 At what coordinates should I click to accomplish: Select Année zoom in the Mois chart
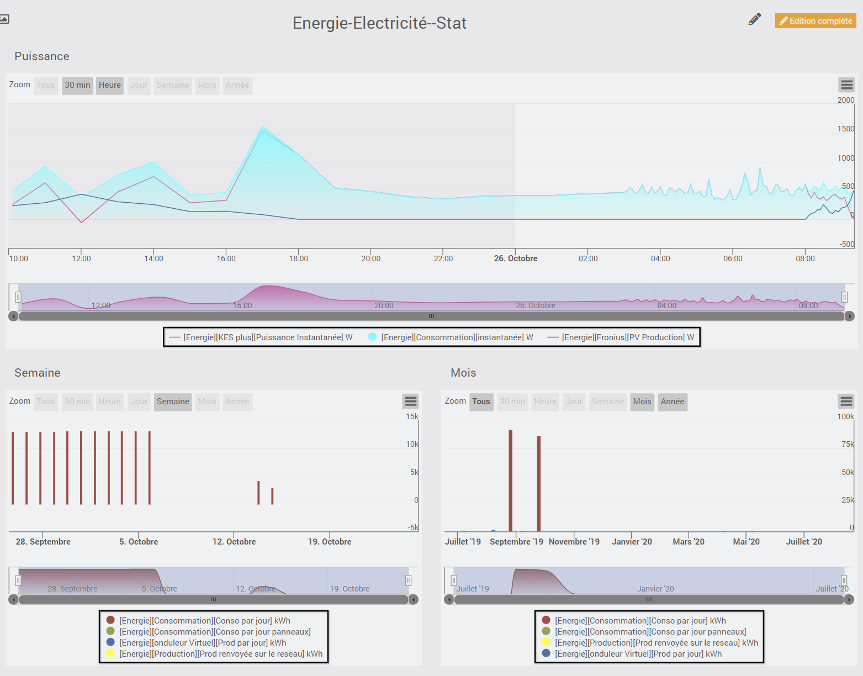coord(673,402)
